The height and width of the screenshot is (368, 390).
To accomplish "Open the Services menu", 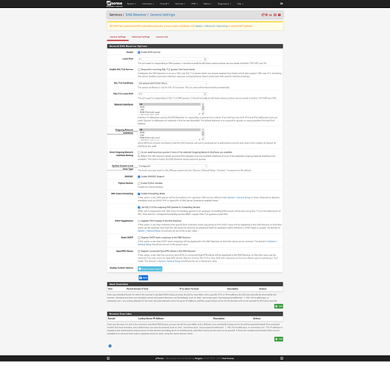I will (x=180, y=4).
